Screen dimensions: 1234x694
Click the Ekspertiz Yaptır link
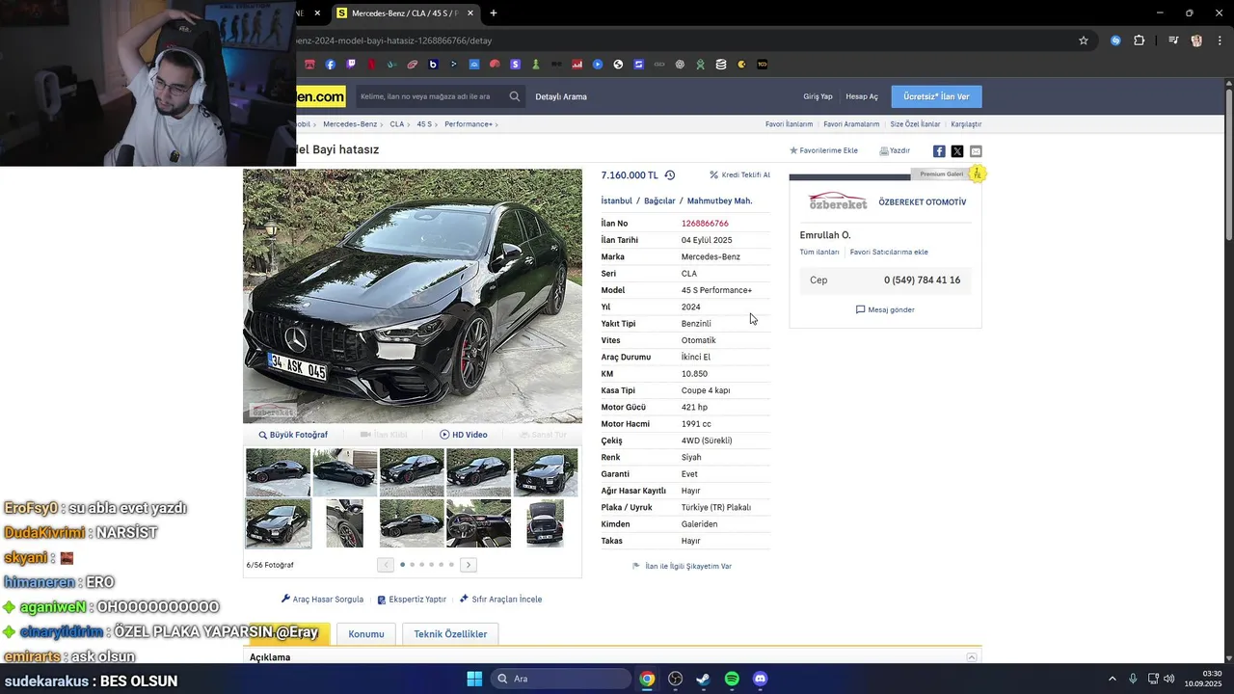pyautogui.click(x=412, y=600)
